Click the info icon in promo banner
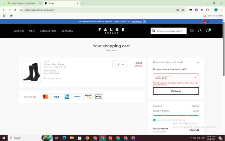 144,22
